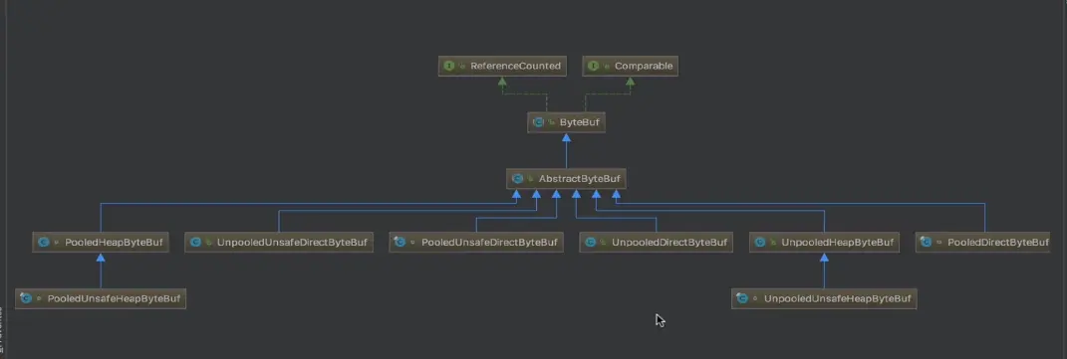The width and height of the screenshot is (1067, 359).
Task: Select the UnpooledUnsafeHeapByteBuf node
Action: pos(824,298)
